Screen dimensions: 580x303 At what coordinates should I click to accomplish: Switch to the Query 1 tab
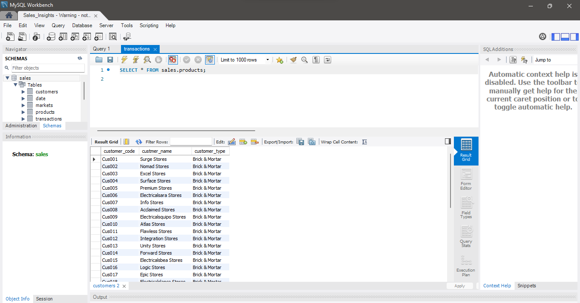pyautogui.click(x=101, y=49)
